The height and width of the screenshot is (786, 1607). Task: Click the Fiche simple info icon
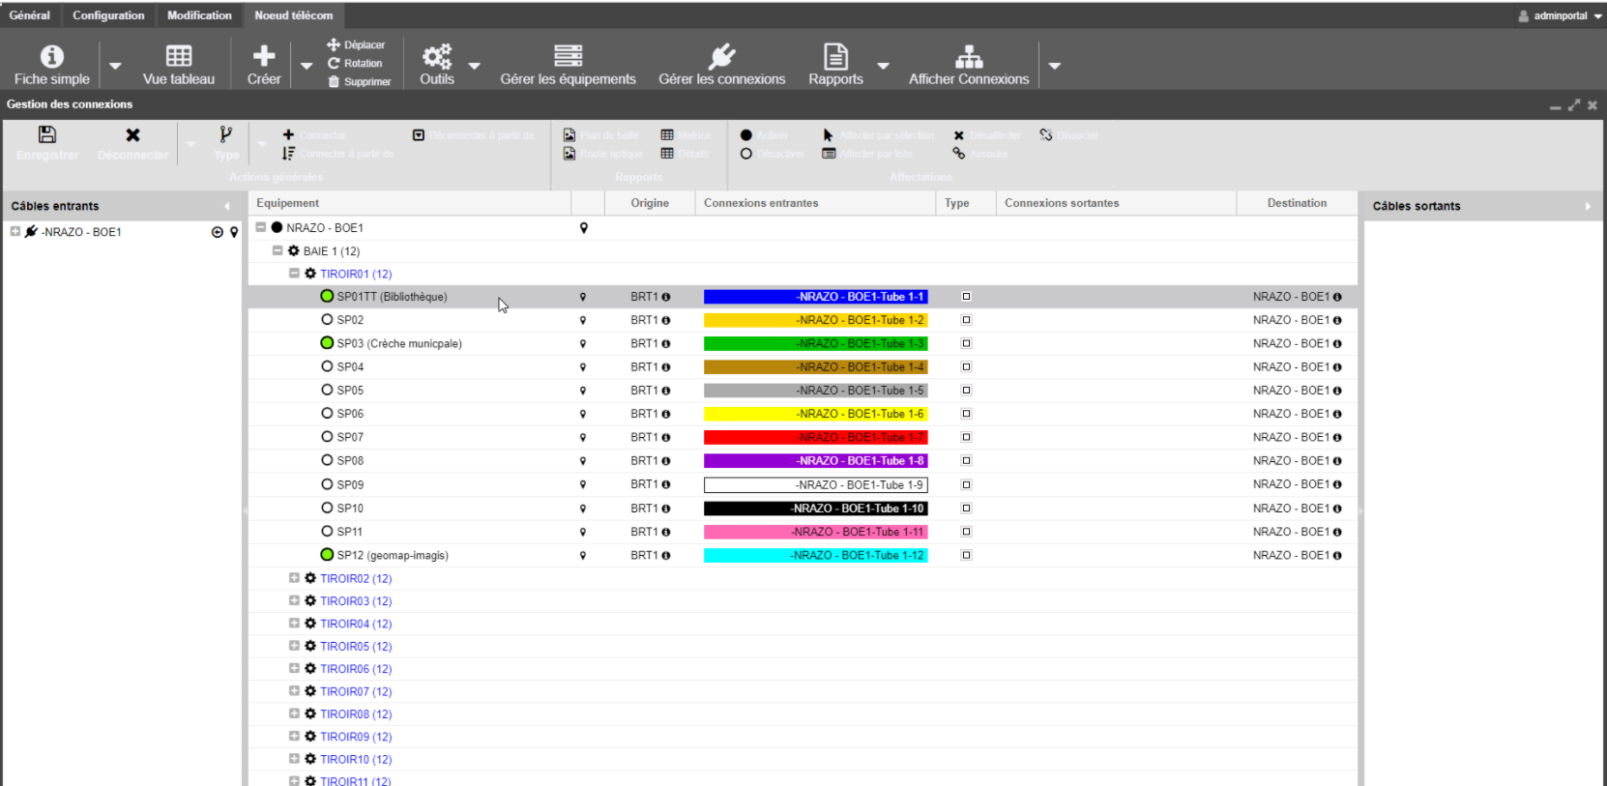click(52, 57)
